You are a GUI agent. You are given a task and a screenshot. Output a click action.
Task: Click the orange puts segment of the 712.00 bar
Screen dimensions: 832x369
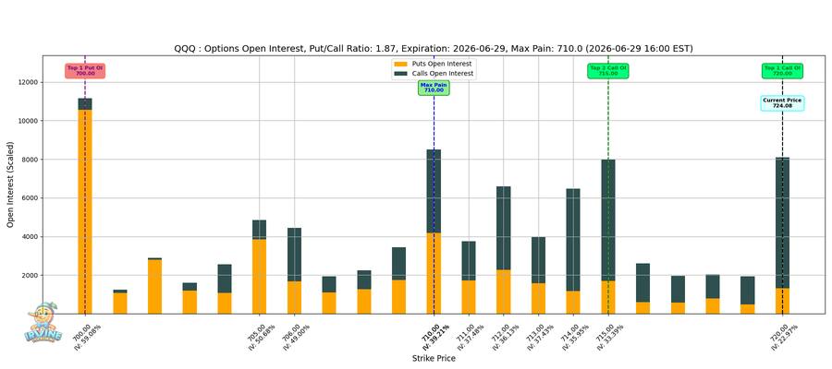click(504, 292)
